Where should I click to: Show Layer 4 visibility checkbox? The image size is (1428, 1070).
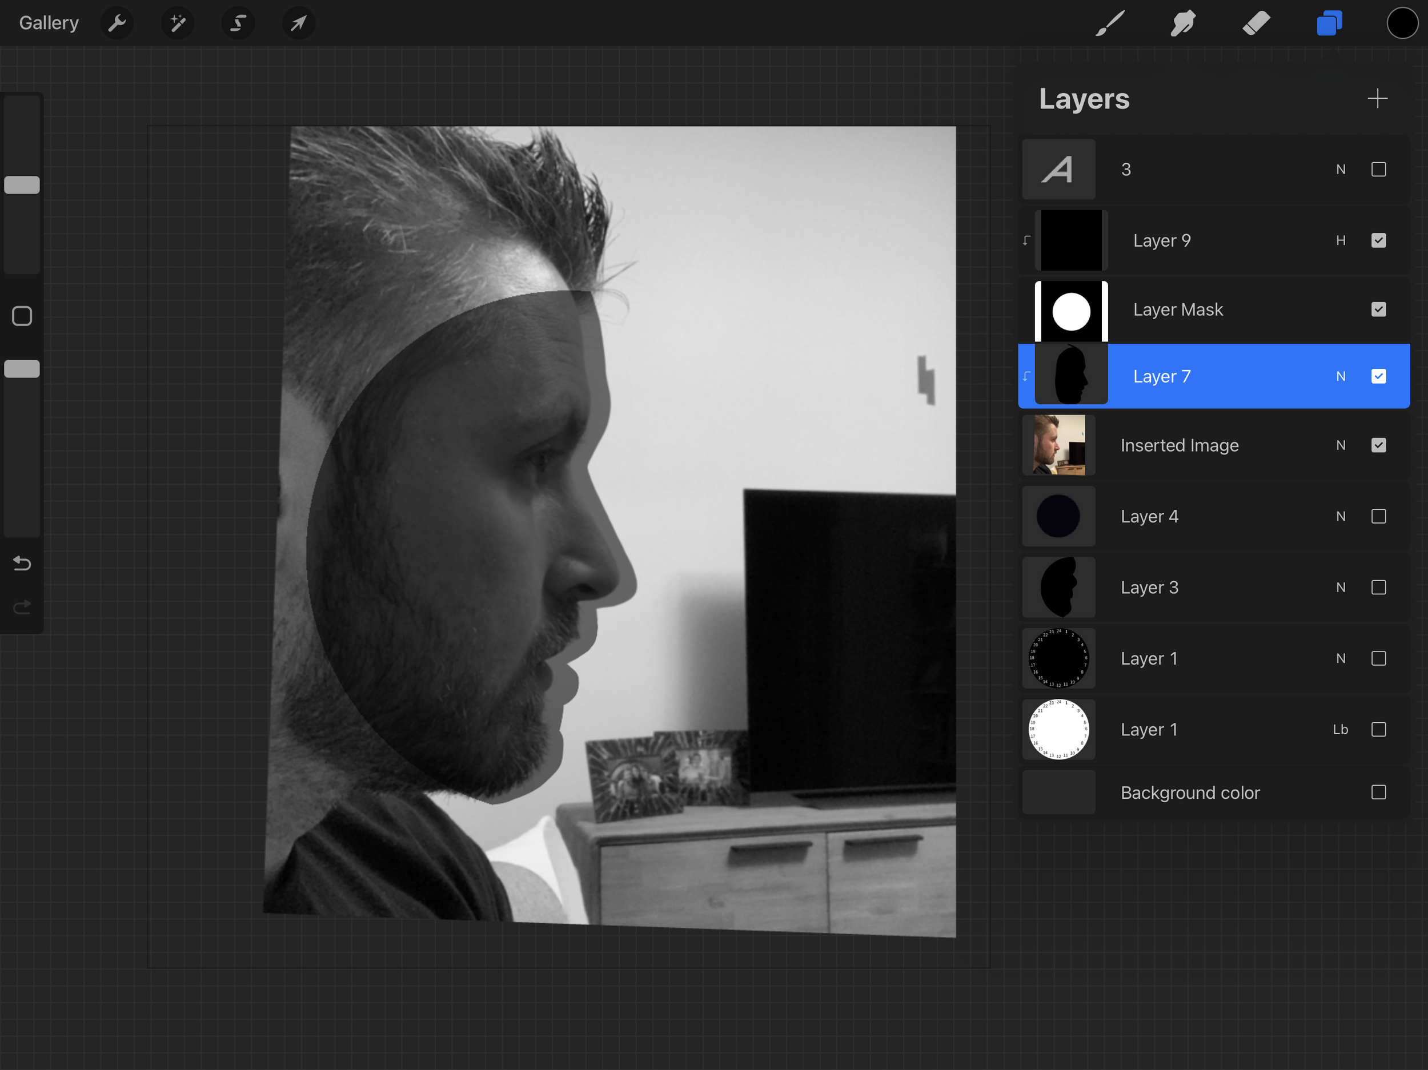(1378, 516)
